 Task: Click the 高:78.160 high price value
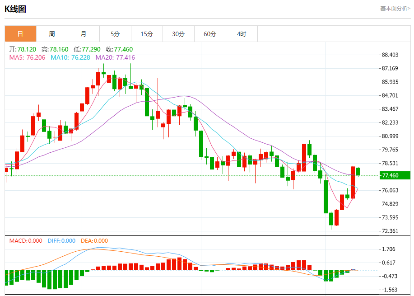pyautogui.click(x=55, y=49)
